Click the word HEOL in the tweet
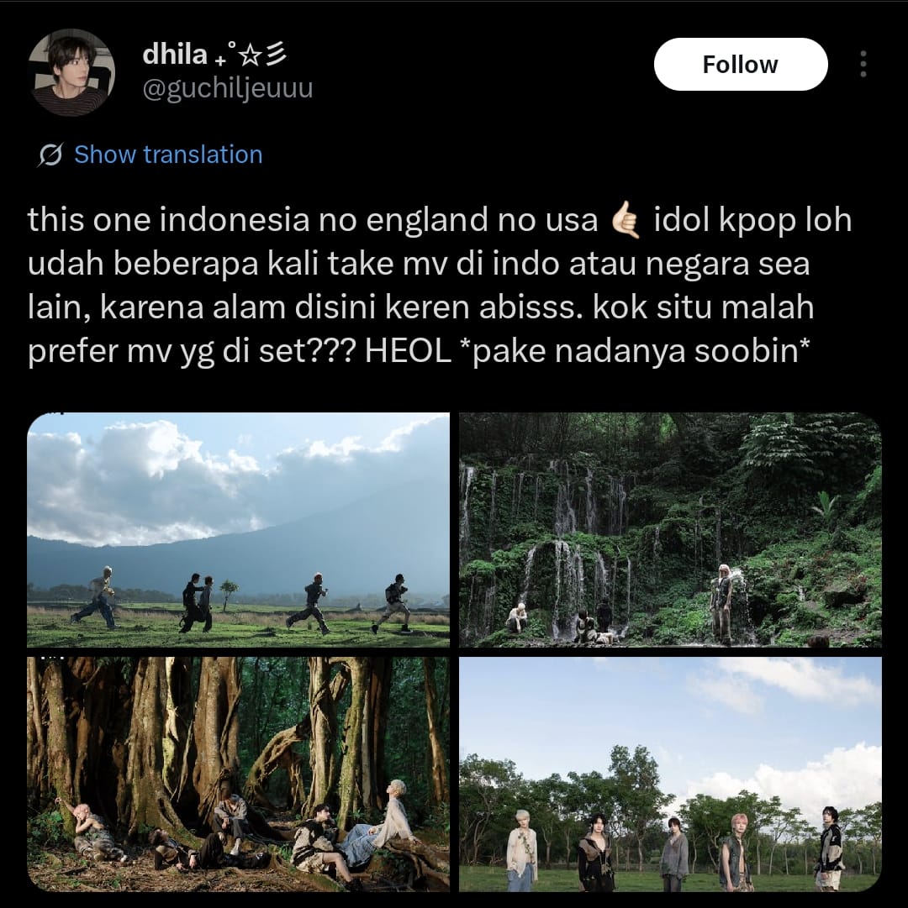 (408, 351)
